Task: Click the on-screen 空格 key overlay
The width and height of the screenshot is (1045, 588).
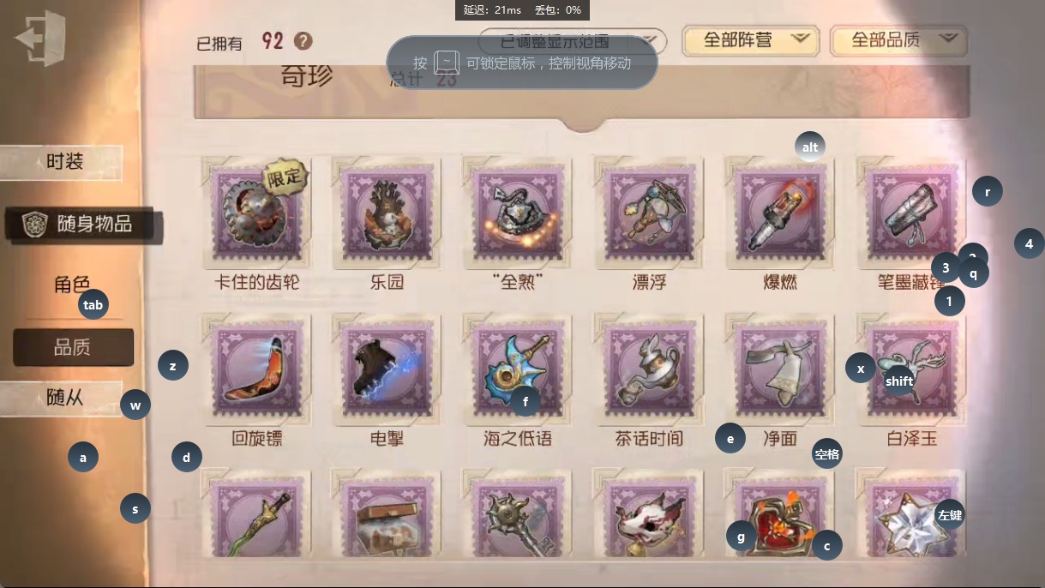Action: point(827,454)
